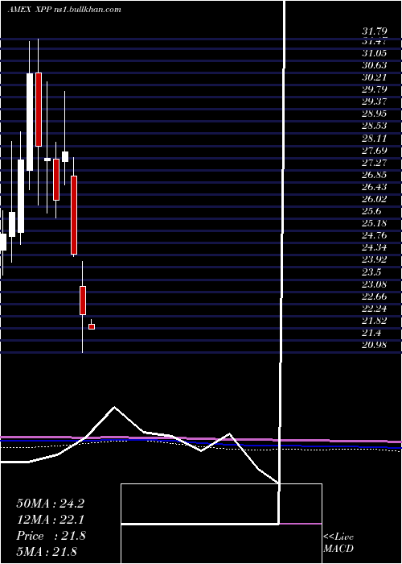Screen dimensions: 402x564
Task: Click the 23.5 price axis label
Action: [372, 272]
